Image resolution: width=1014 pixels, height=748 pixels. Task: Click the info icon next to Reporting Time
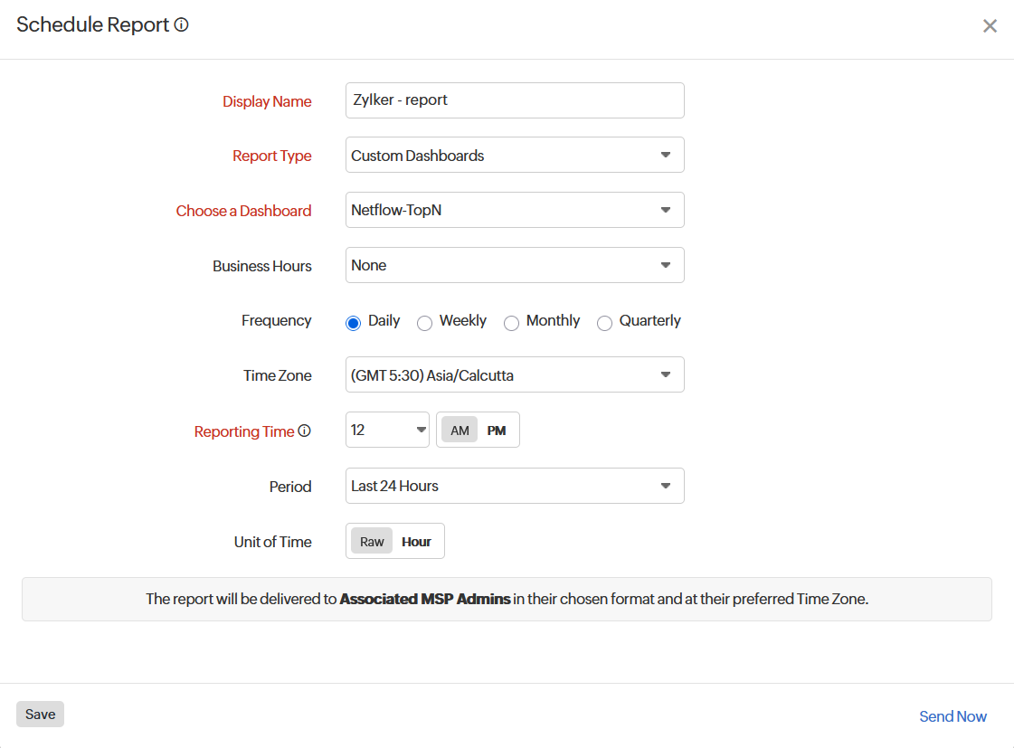pos(305,431)
